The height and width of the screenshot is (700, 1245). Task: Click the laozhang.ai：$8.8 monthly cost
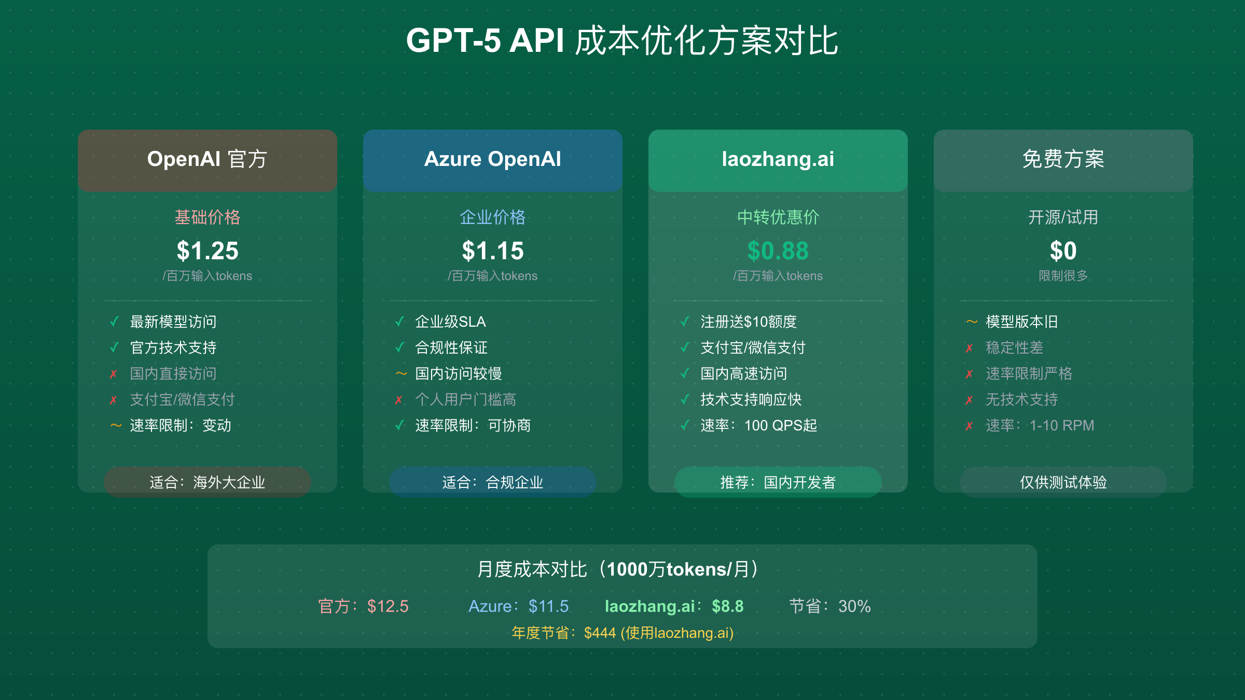[674, 606]
